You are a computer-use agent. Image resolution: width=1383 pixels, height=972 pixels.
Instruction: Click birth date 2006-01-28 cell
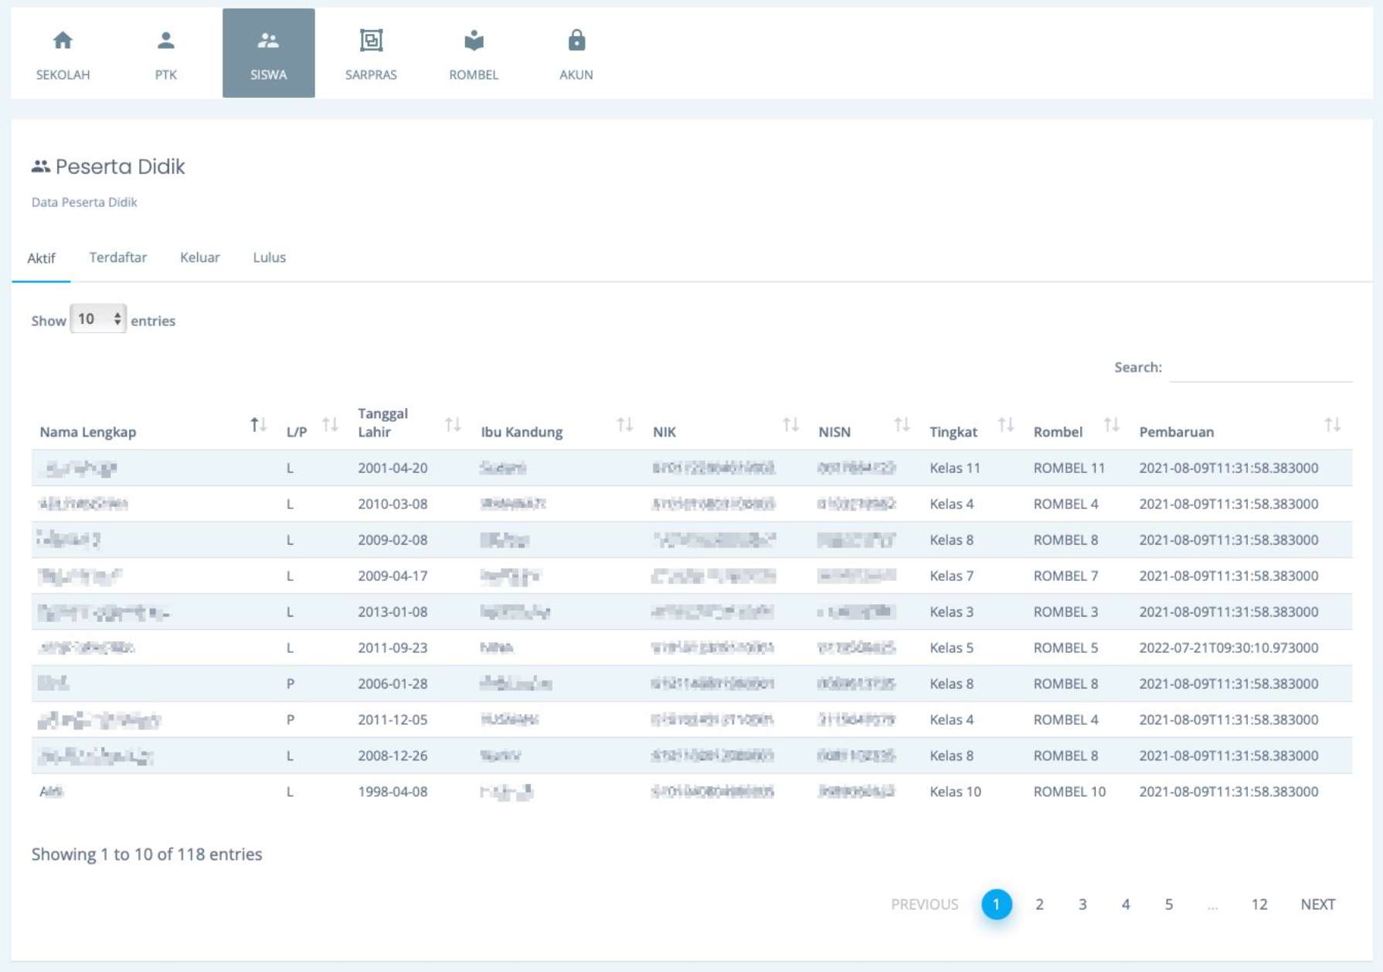click(392, 683)
